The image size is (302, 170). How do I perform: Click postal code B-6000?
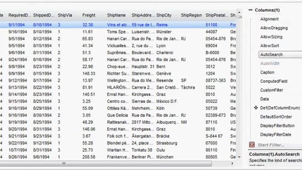(x=212, y=52)
